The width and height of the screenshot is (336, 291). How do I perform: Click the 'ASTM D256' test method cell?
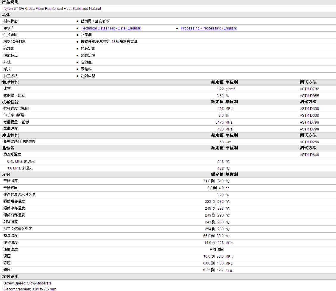pyautogui.click(x=309, y=142)
